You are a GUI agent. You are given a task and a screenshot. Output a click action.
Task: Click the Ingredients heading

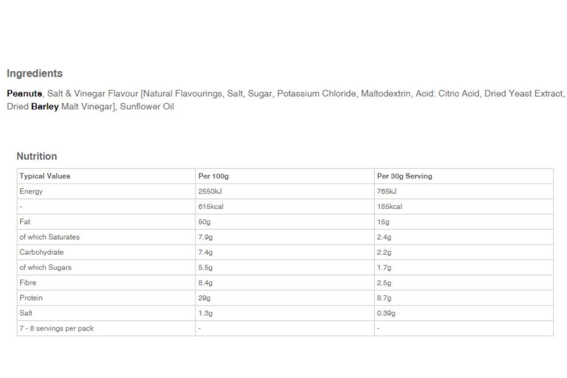35,74
